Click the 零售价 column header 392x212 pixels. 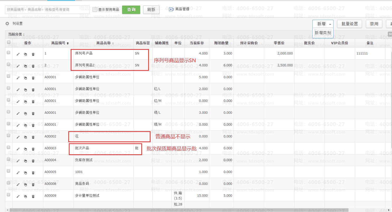[x=279, y=43]
